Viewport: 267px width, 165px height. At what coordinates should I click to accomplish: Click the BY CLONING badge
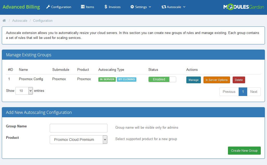point(126,79)
